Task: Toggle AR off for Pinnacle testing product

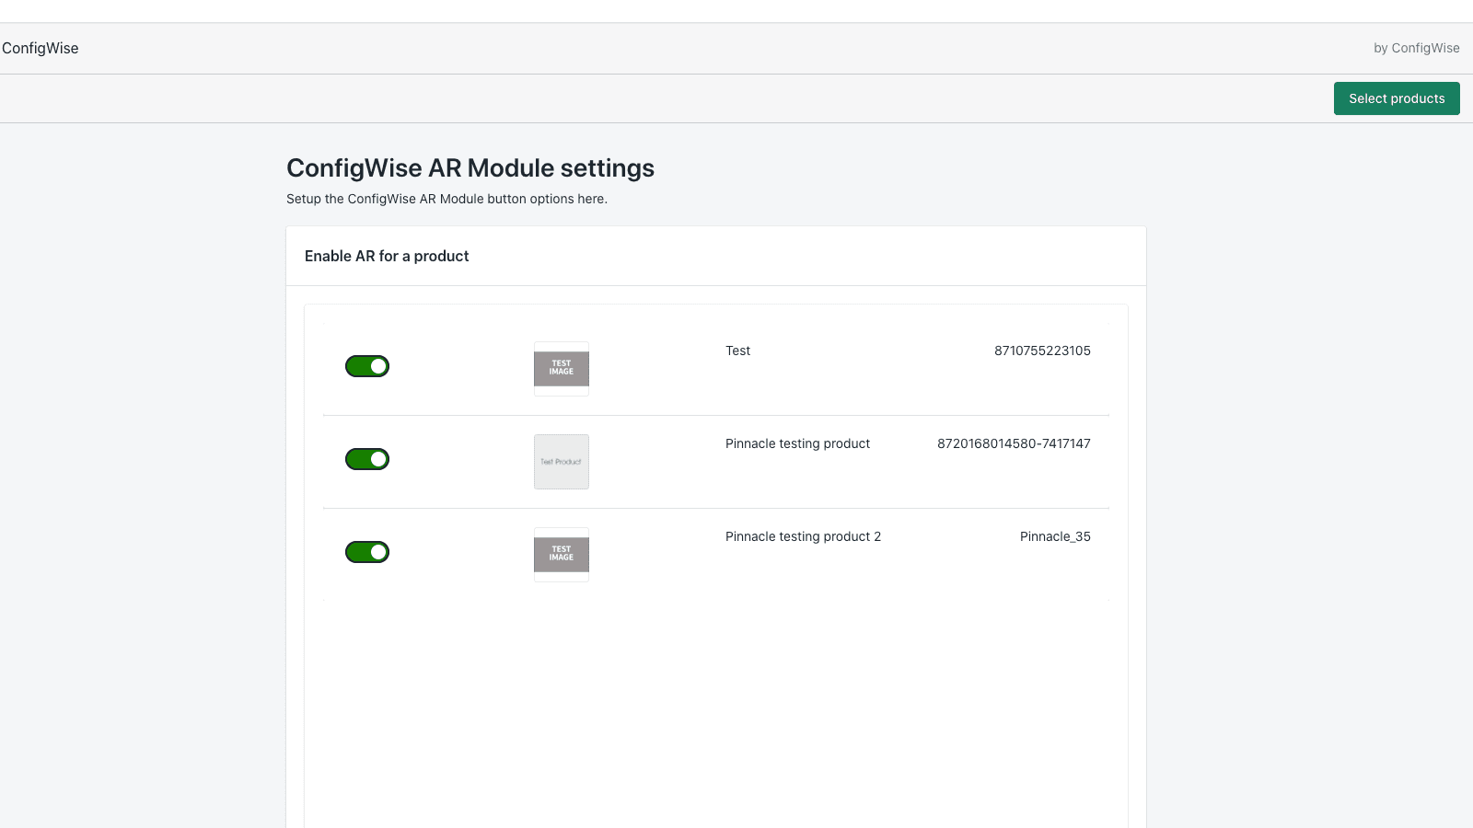Action: click(x=366, y=458)
